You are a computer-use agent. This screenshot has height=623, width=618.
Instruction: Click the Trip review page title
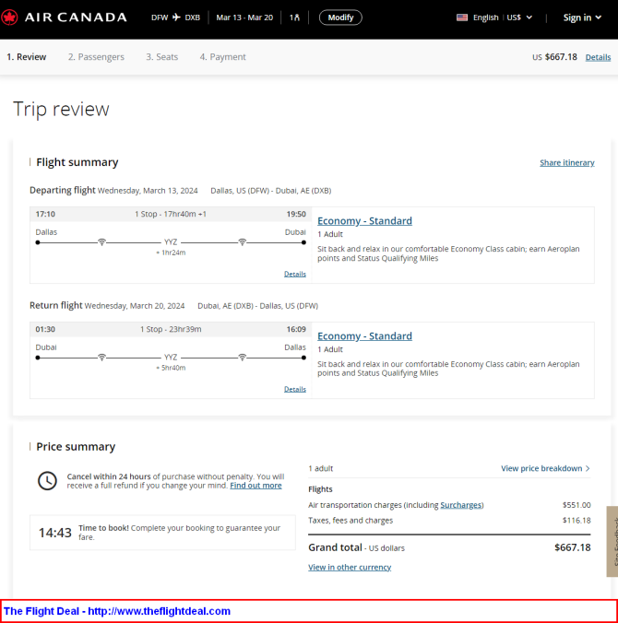[x=61, y=109]
